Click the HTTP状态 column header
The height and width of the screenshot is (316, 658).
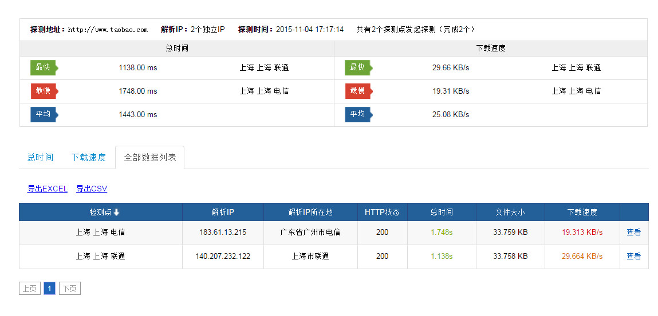point(382,213)
